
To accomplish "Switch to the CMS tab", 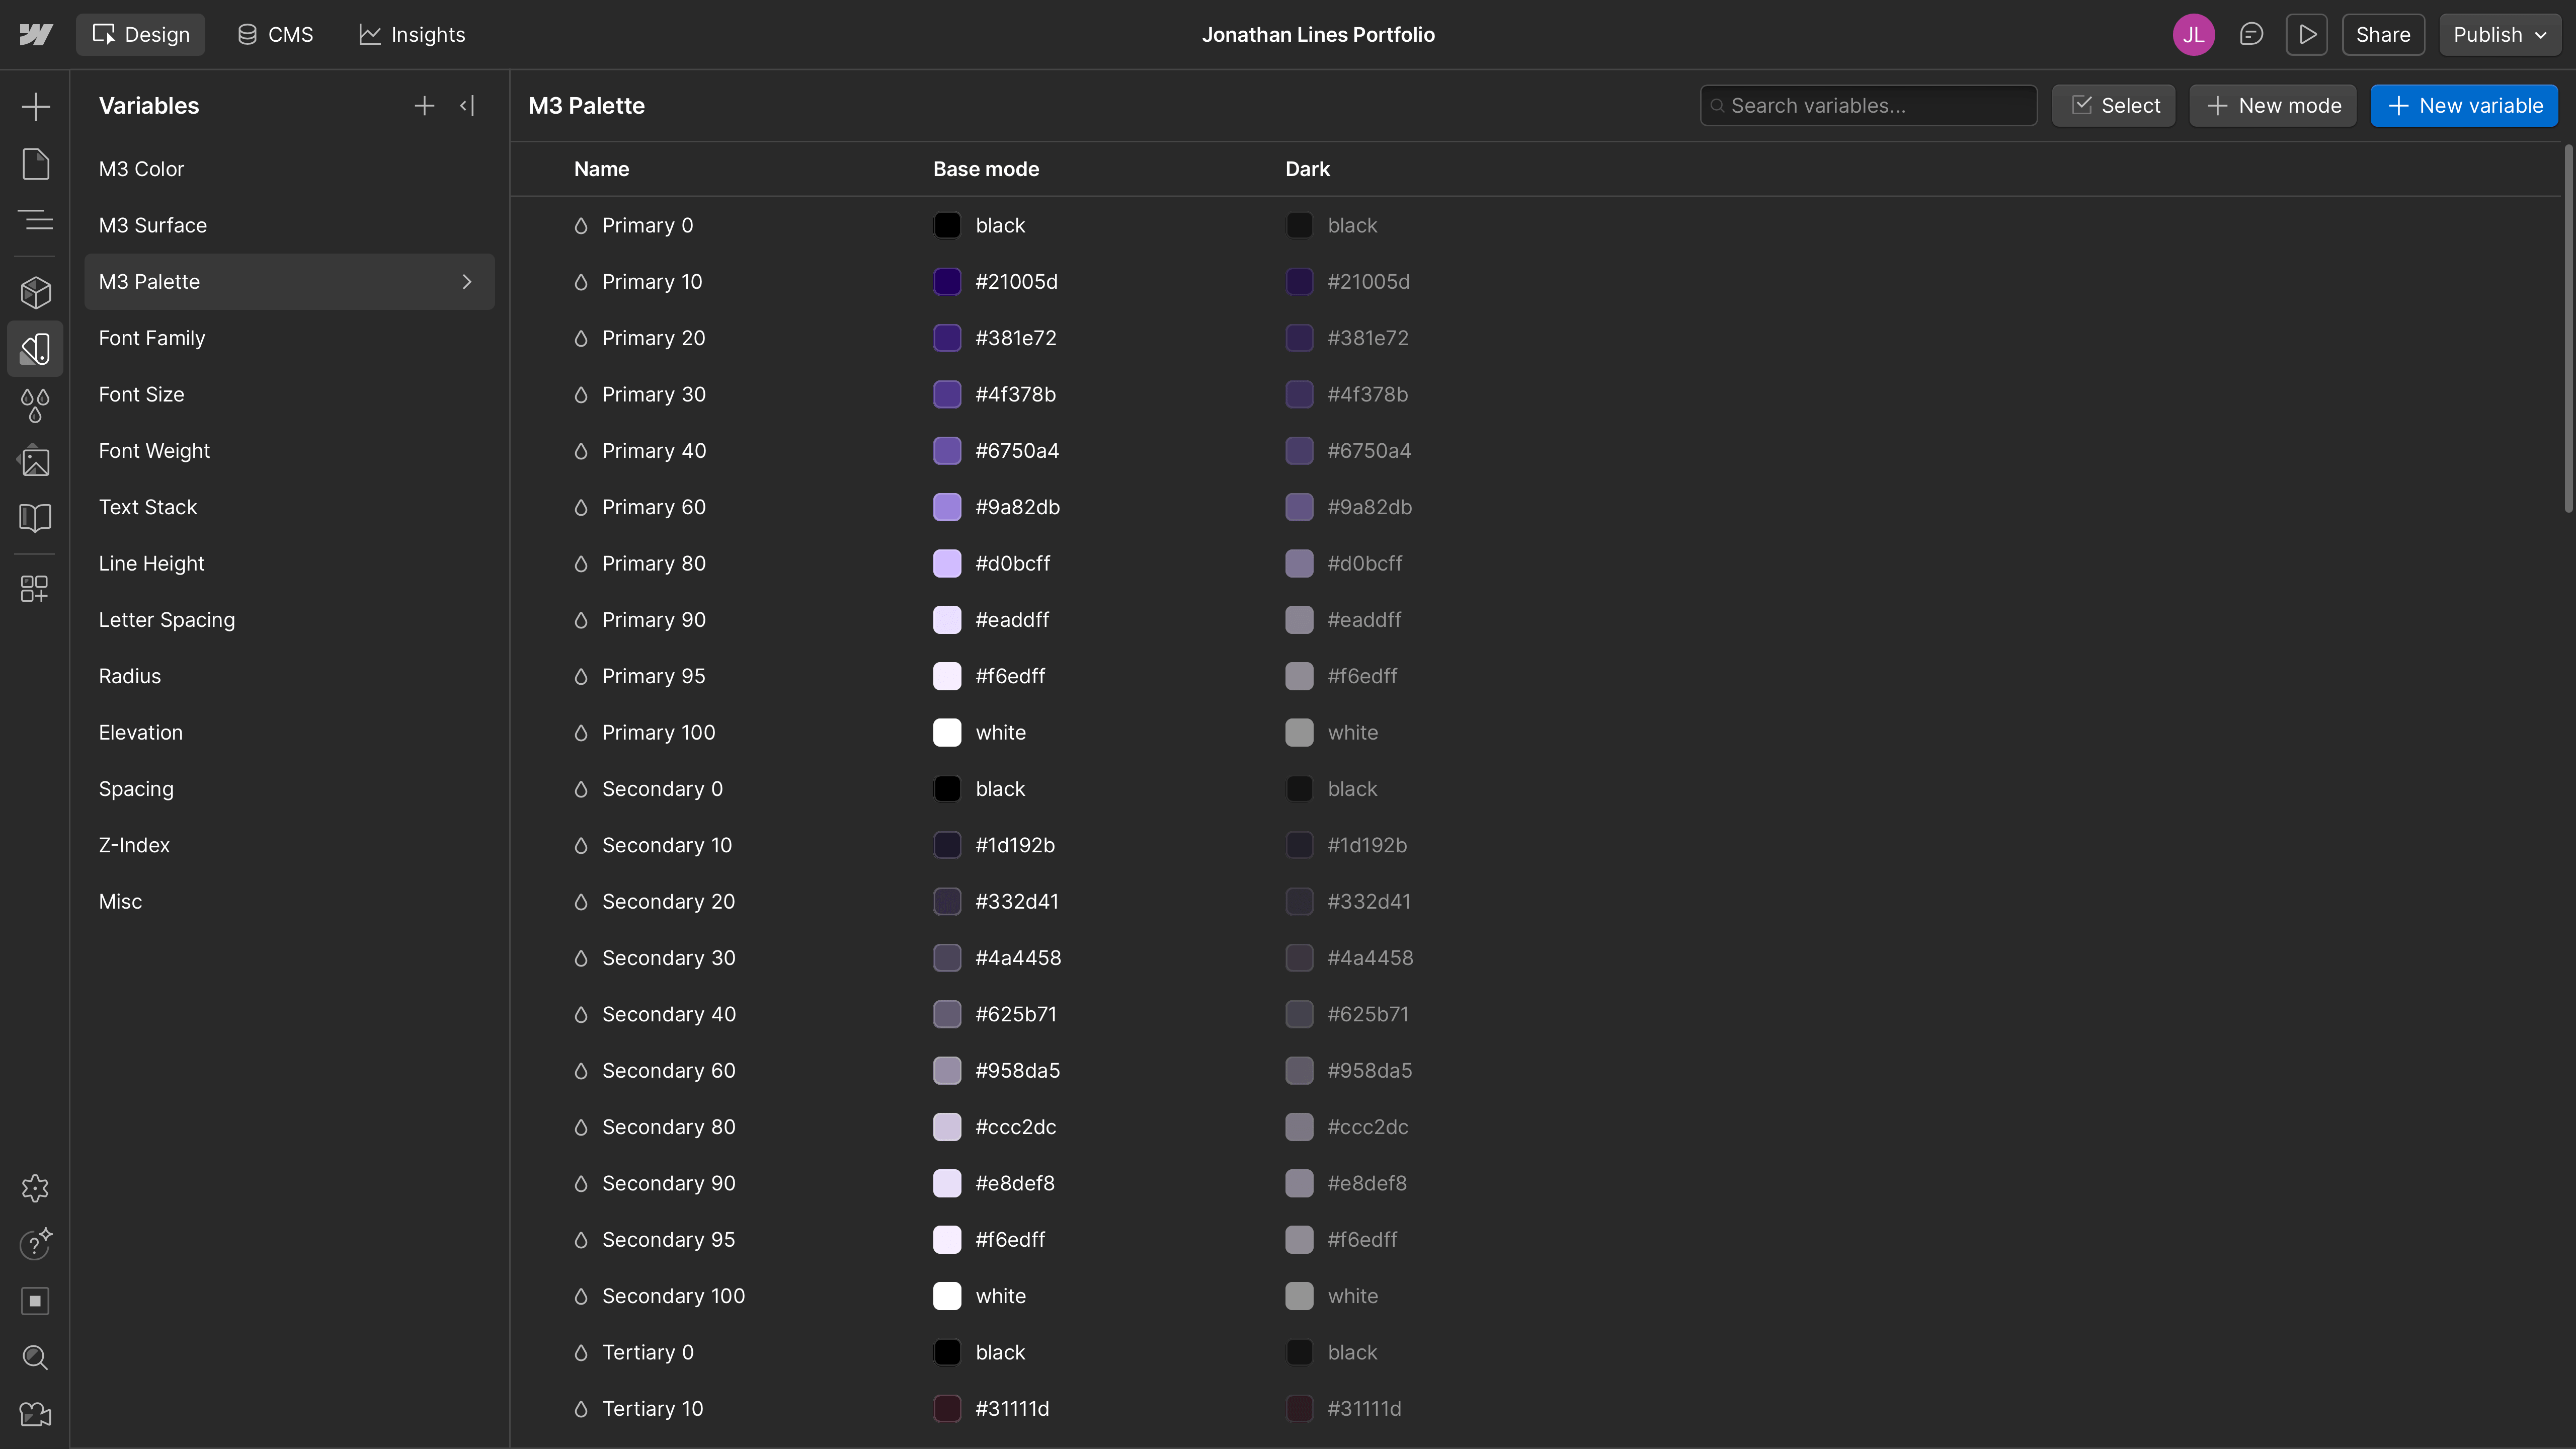I will pyautogui.click(x=276, y=35).
